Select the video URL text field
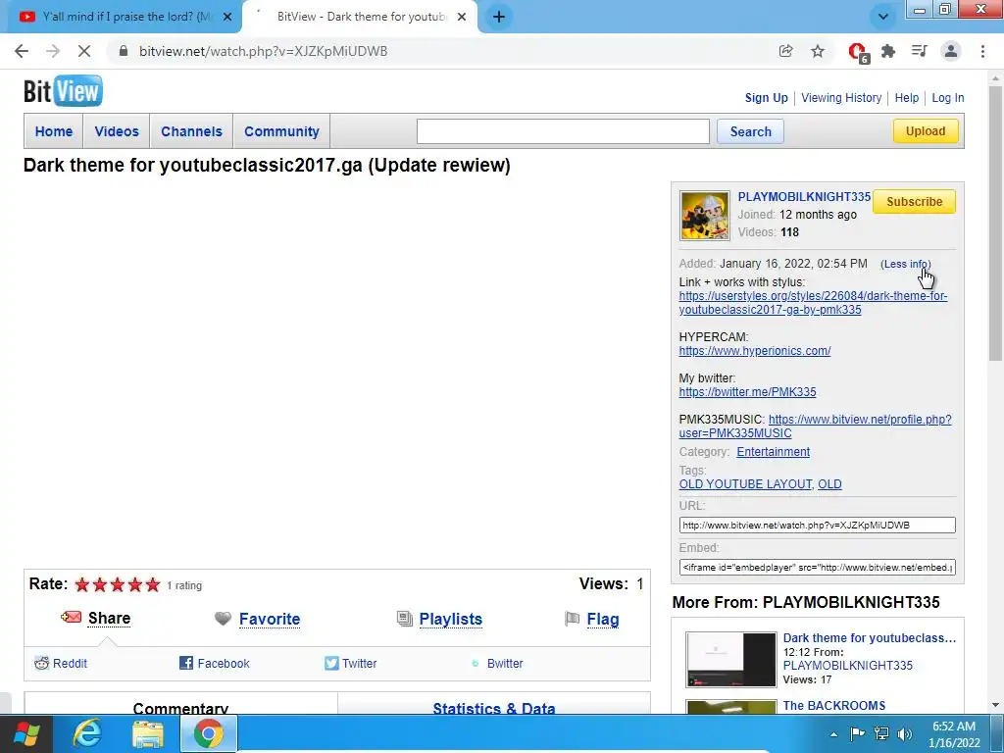 tap(817, 526)
